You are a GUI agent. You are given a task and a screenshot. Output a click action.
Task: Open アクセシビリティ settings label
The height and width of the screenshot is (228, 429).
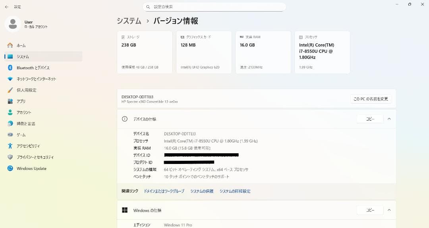[28, 146]
